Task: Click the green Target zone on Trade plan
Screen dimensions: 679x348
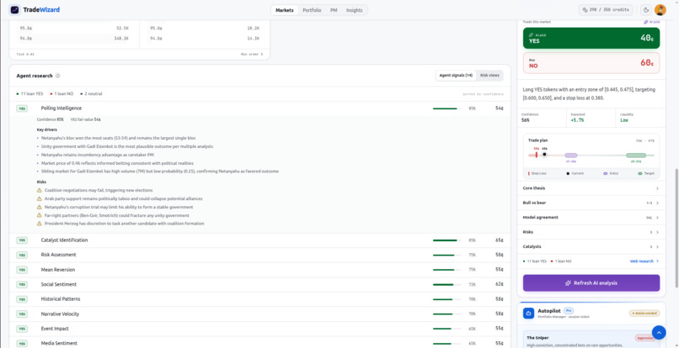Action: tap(636, 156)
